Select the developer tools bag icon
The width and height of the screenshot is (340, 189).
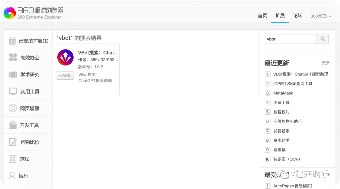(13, 125)
